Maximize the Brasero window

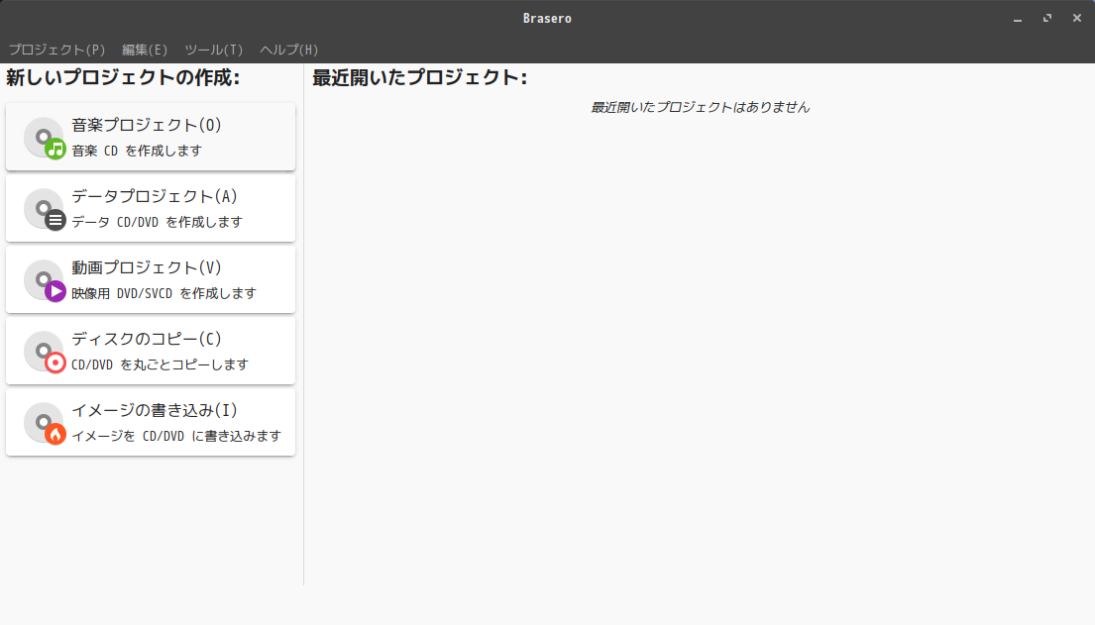1047,18
